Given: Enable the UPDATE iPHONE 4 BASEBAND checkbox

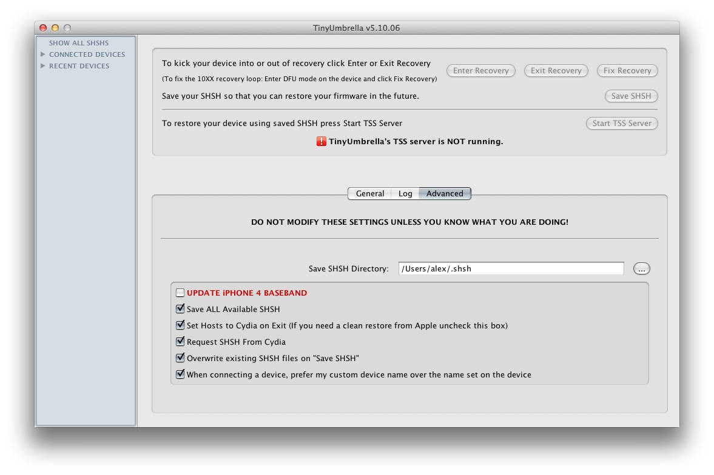Looking at the screenshot, I should pos(180,293).
